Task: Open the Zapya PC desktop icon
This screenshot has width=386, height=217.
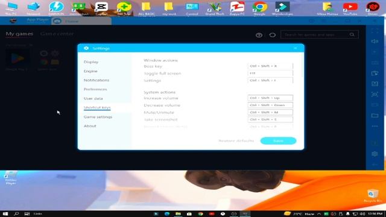Action: pos(237,8)
